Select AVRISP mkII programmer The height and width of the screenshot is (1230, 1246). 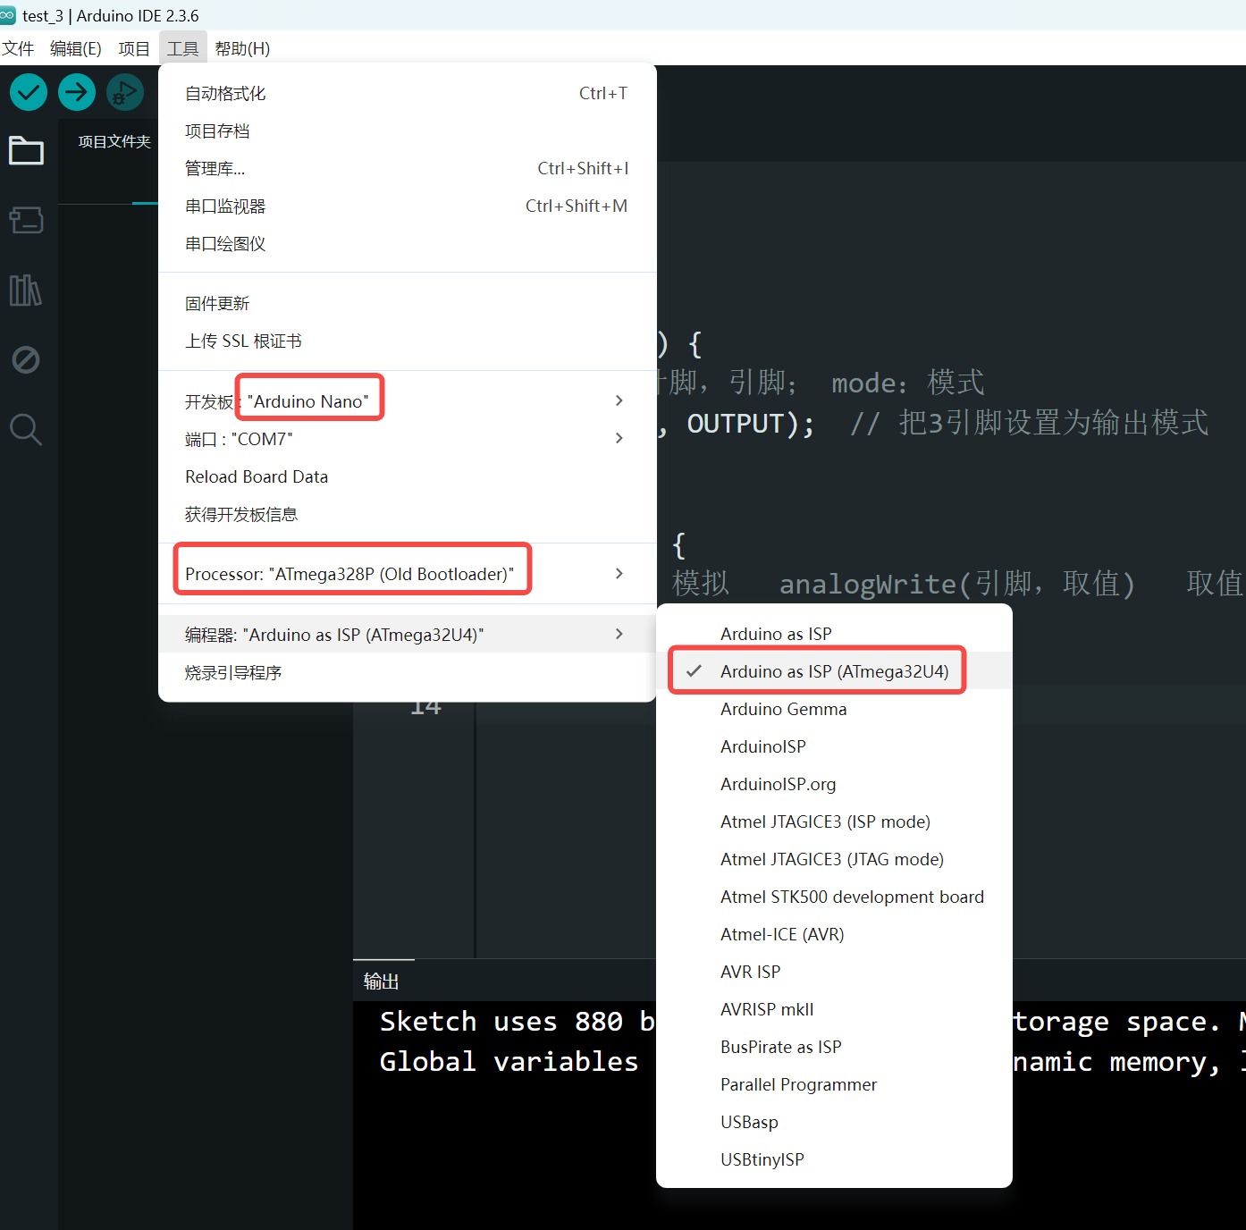pyautogui.click(x=834, y=1009)
